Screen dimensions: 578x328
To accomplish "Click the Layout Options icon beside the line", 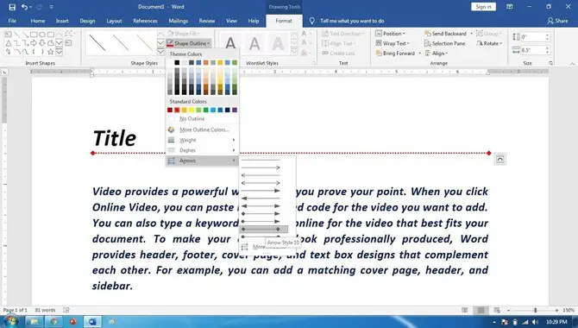I will (499, 159).
